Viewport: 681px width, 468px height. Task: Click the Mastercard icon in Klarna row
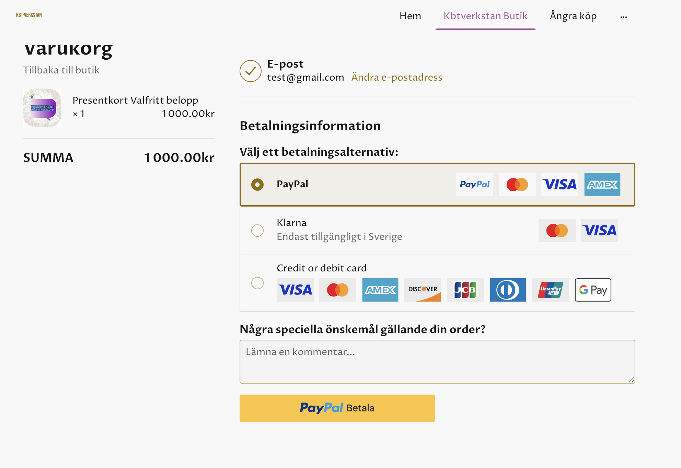[557, 231]
